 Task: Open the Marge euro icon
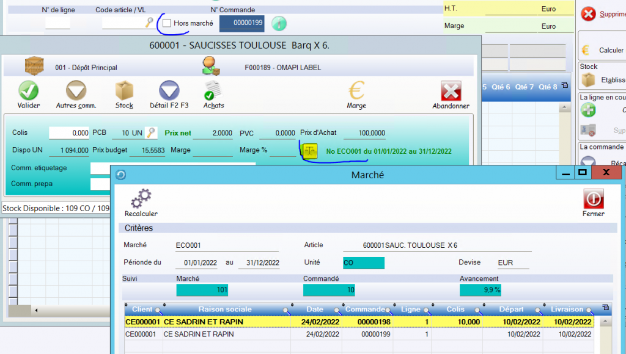[x=356, y=91]
